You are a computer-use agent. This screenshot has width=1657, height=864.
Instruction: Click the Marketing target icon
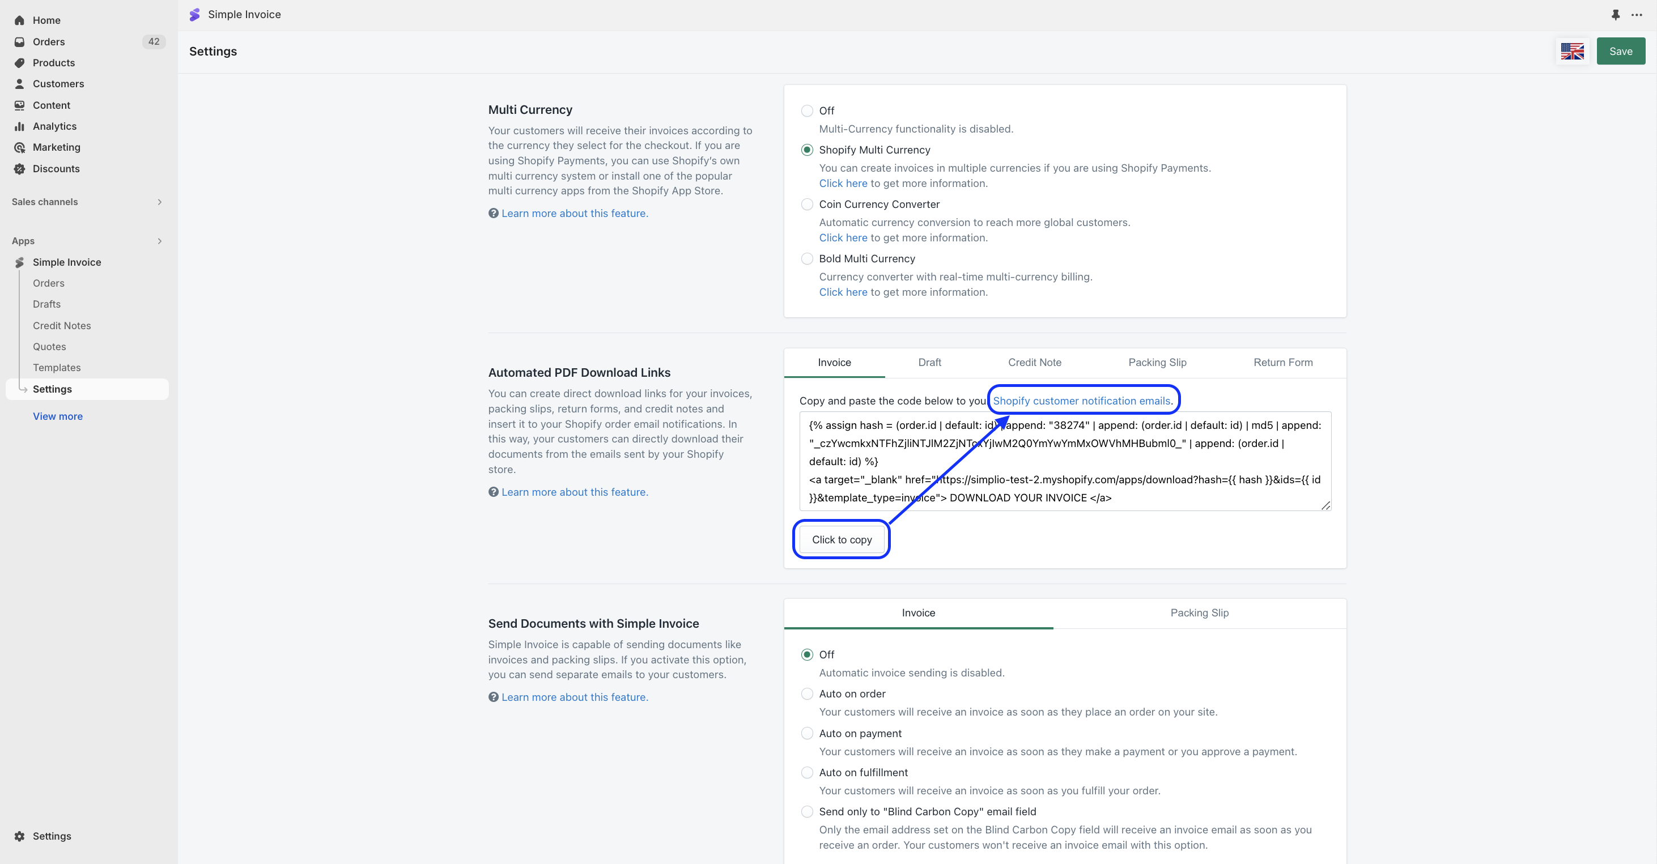tap(19, 148)
